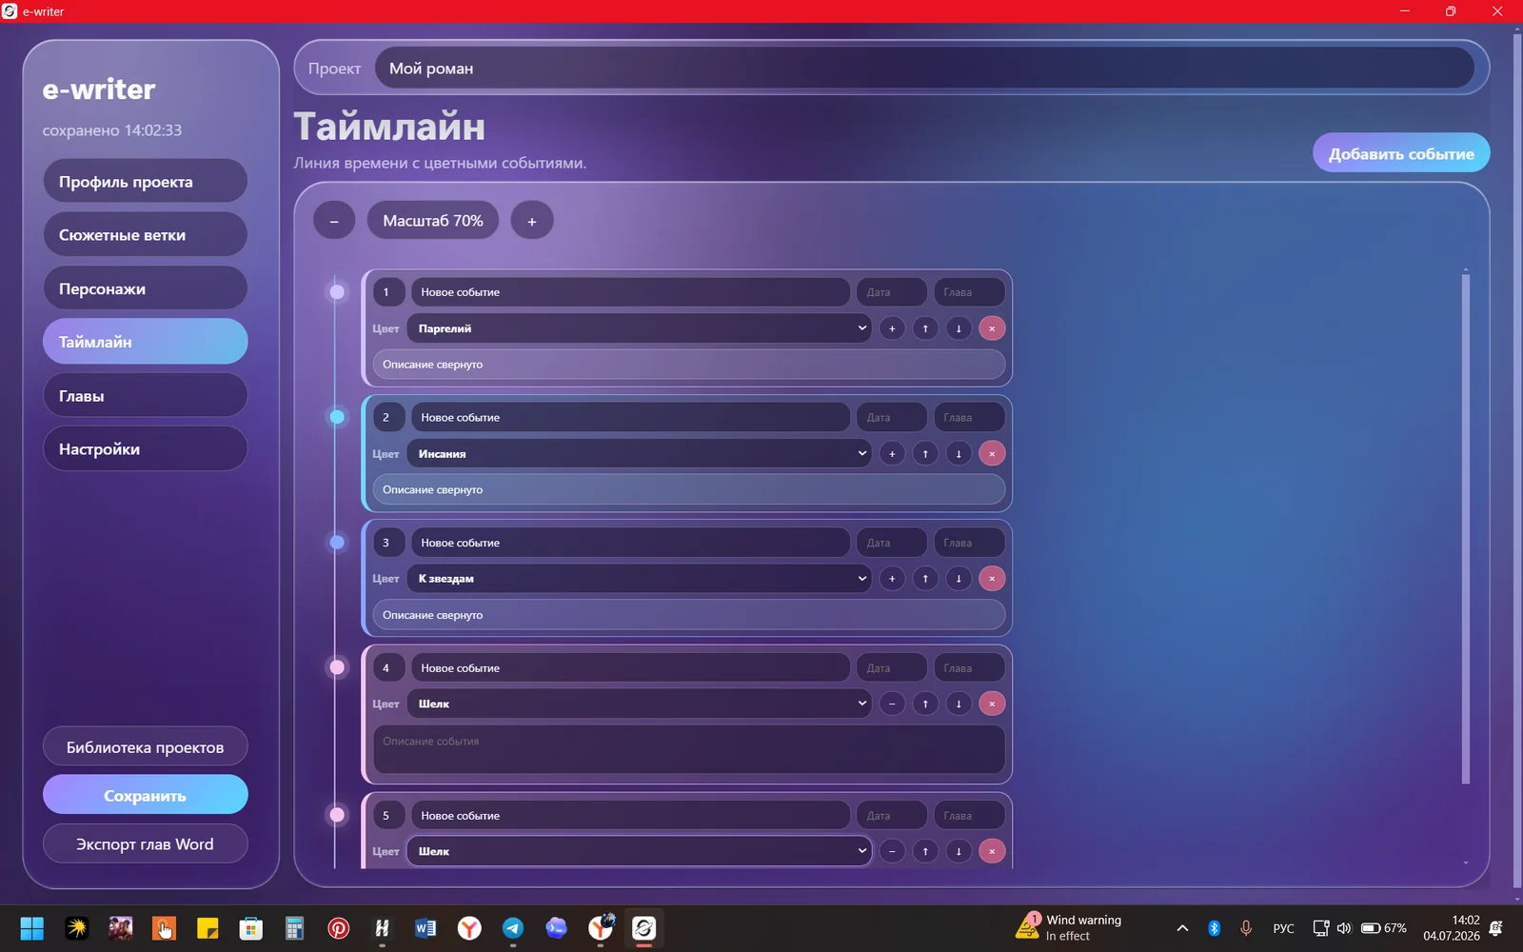
Task: Click the project name field Мой роман
Action: tap(924, 69)
